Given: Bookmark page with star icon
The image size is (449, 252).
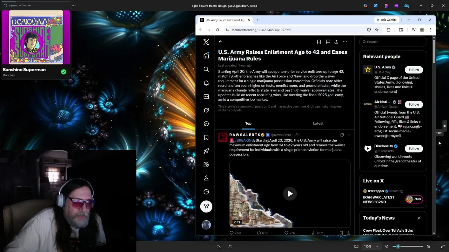Looking at the screenshot, I should tap(377, 30).
